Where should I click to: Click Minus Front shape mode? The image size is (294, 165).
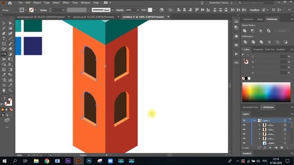pyautogui.click(x=253, y=31)
